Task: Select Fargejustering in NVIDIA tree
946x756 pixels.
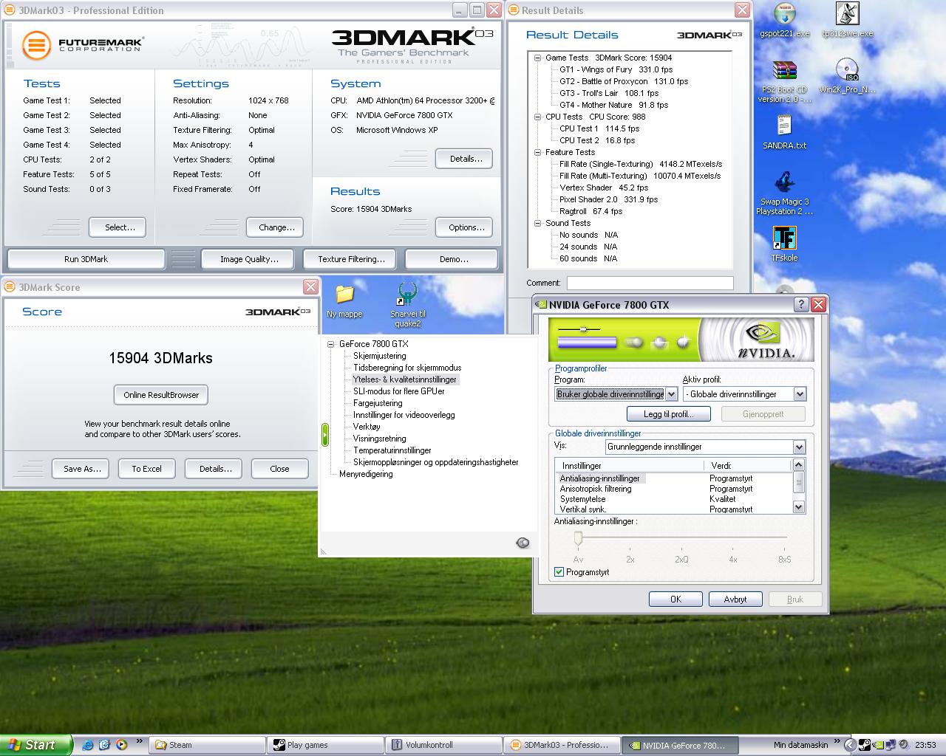Action: click(x=378, y=403)
